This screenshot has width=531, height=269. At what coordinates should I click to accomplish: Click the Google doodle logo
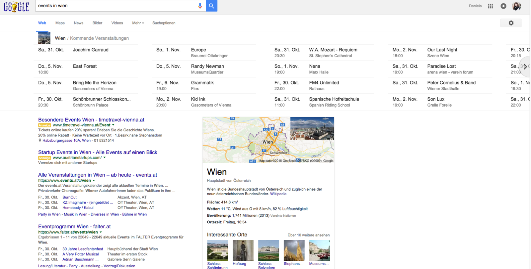point(16,7)
